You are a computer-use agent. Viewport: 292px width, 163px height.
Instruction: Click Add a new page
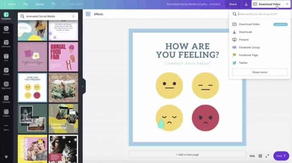tap(187, 155)
